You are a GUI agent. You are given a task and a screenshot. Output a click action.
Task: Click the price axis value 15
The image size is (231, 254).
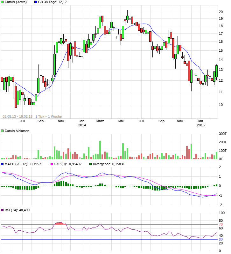[x=221, y=50]
